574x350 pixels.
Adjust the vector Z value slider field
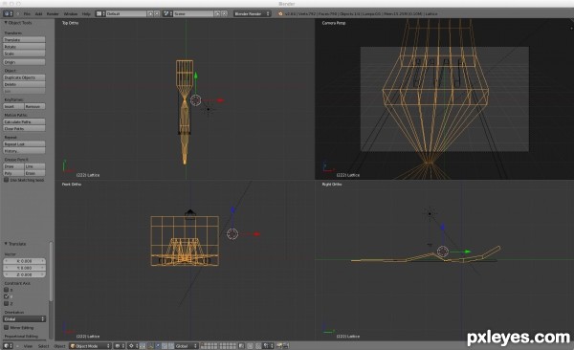(25, 274)
